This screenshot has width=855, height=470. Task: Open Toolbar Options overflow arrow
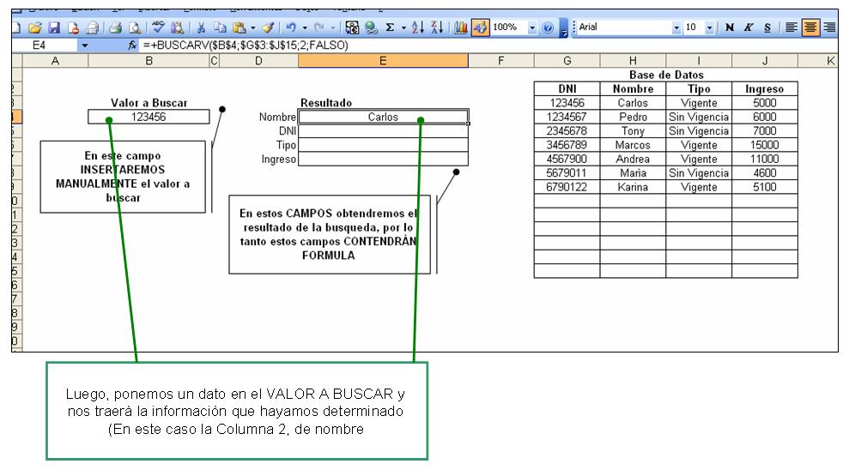click(564, 27)
